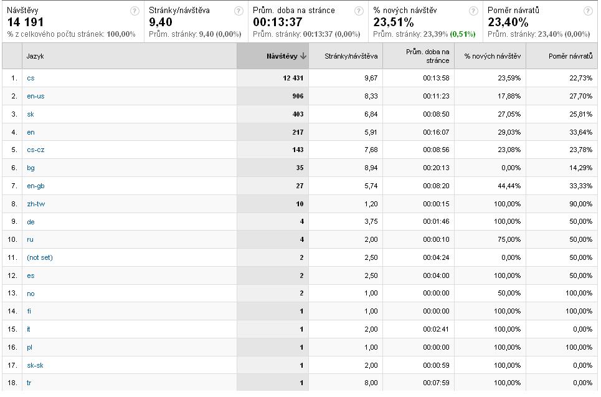Sort by Stránky/návštěva column header
The width and height of the screenshot is (601, 397).
(351, 56)
